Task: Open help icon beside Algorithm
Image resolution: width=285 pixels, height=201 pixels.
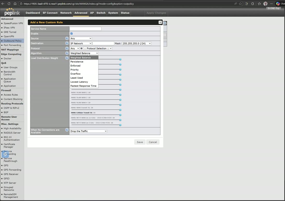Action: (67, 53)
